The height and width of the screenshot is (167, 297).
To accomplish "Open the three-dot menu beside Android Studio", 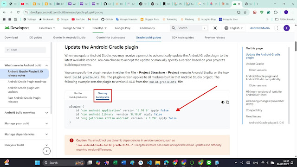I will point(278,28).
